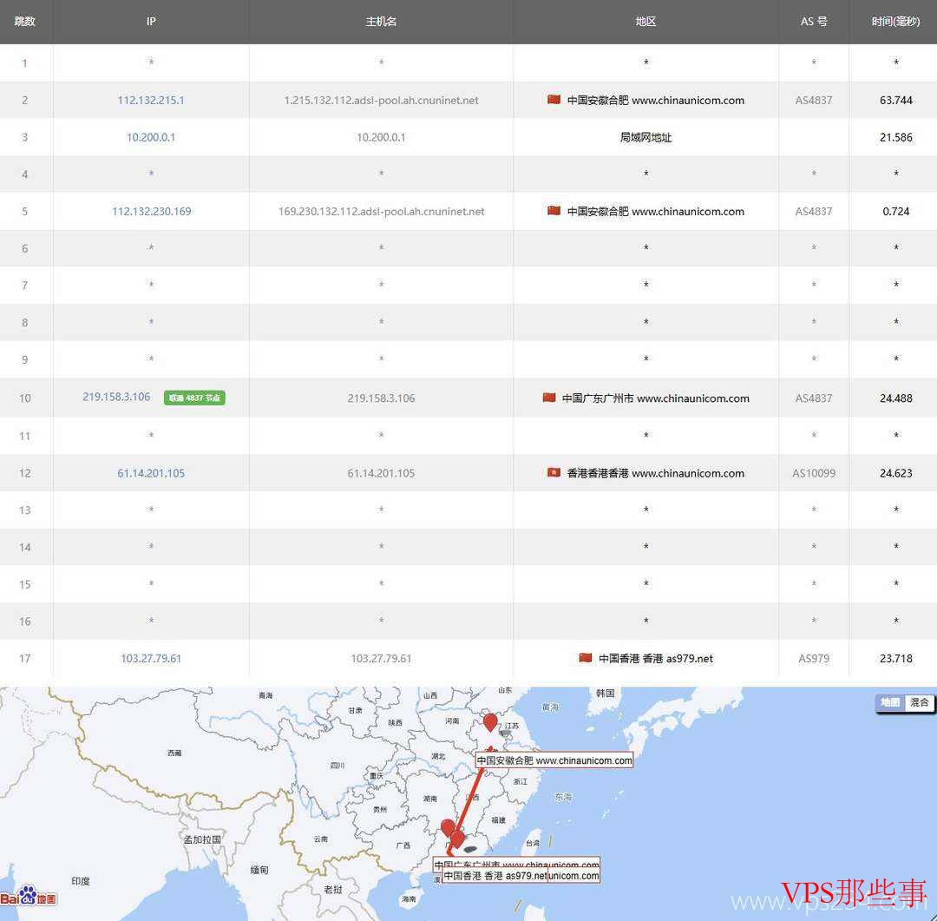Click region 中国广东广州市 www.chinaunicom.com in table

click(655, 398)
